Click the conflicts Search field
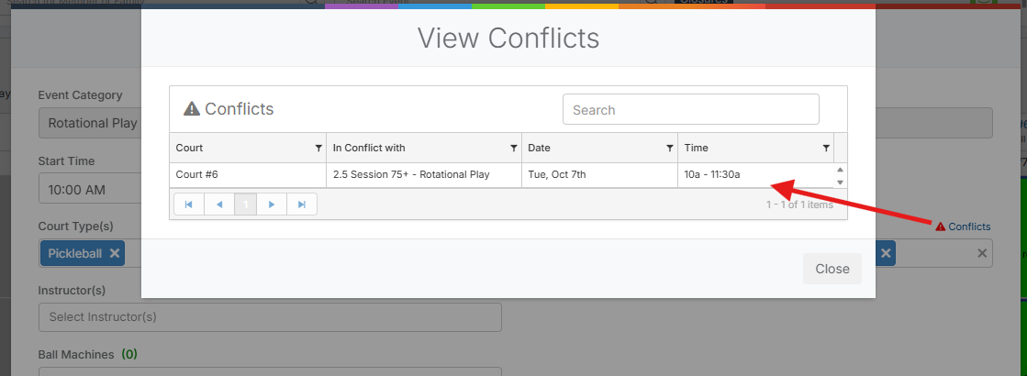 point(690,110)
